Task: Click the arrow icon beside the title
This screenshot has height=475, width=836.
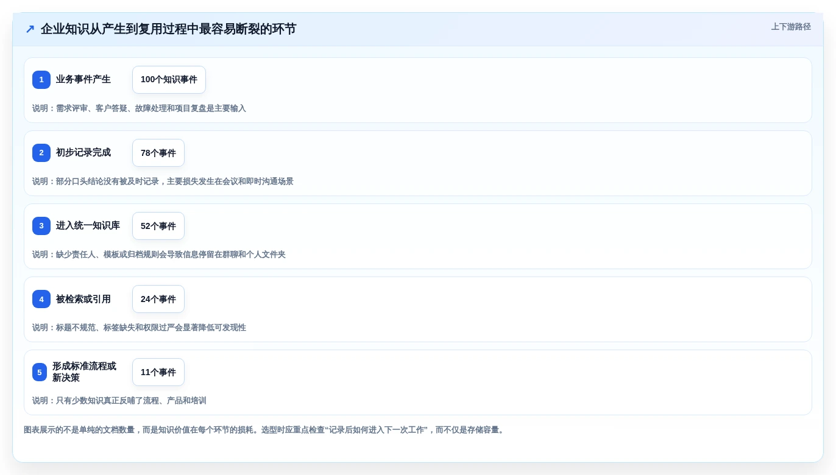Action: coord(30,29)
